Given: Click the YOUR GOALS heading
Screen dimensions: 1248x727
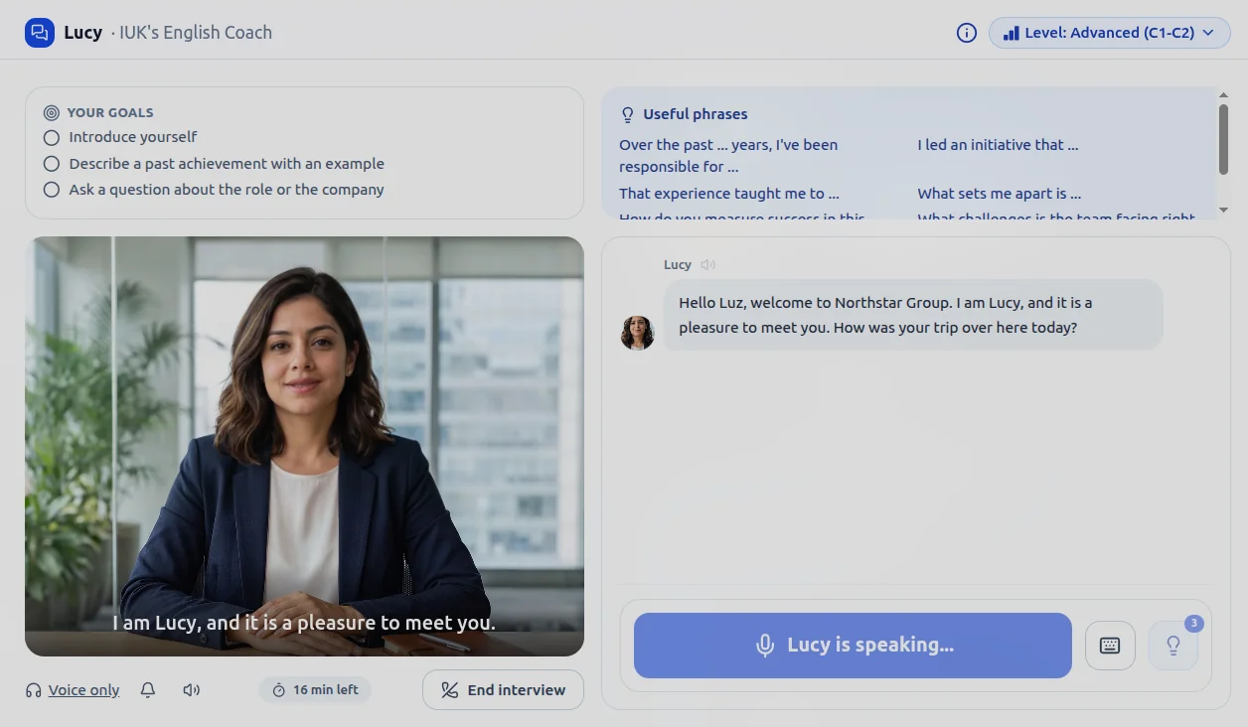Looking at the screenshot, I should (110, 113).
